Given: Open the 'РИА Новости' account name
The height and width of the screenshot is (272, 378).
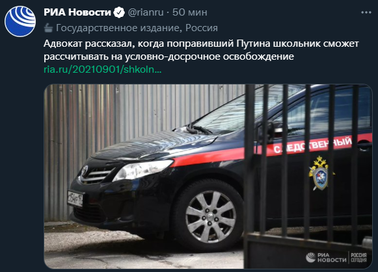Looking at the screenshot, I should click(77, 12).
